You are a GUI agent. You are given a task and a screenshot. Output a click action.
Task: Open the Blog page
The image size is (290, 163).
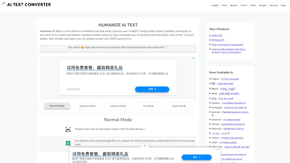tap(283, 5)
